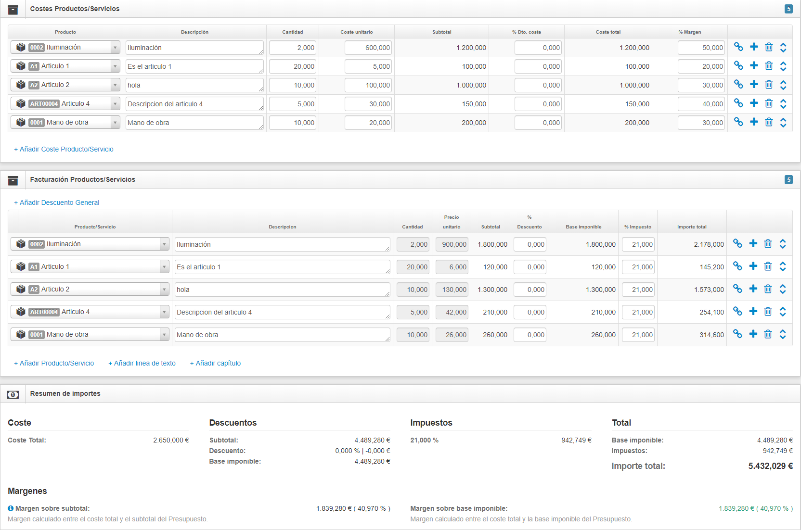Open product dropdown of cost row Articulo 1

pyautogui.click(x=65, y=66)
